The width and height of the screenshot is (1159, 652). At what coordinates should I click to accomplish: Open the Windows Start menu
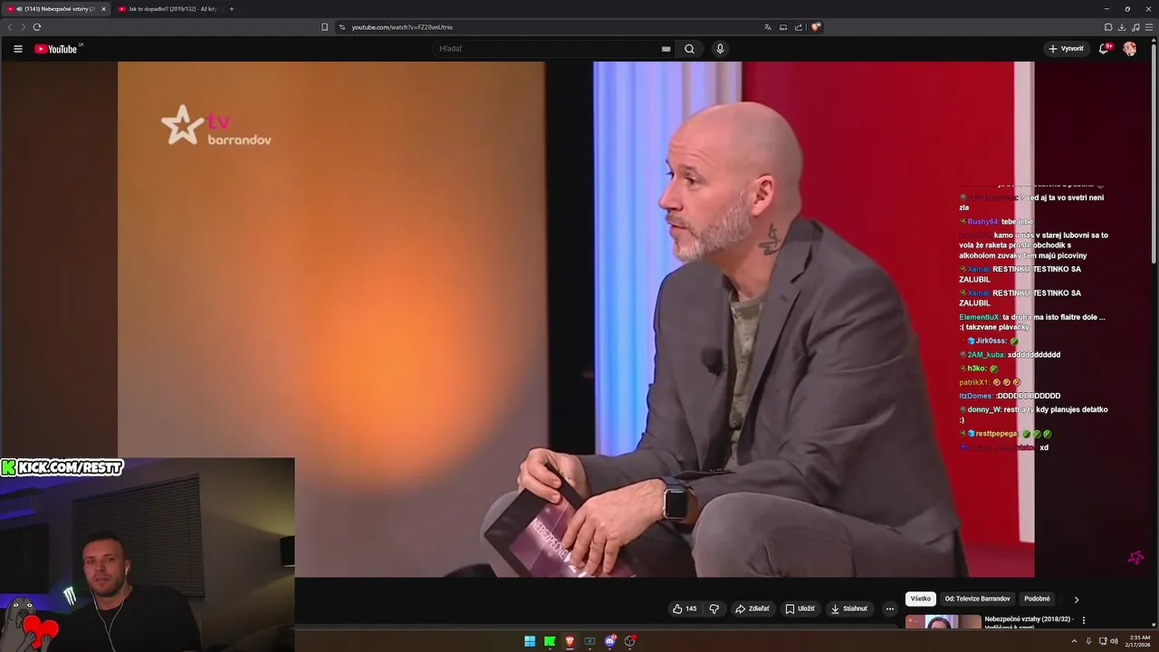click(x=530, y=641)
